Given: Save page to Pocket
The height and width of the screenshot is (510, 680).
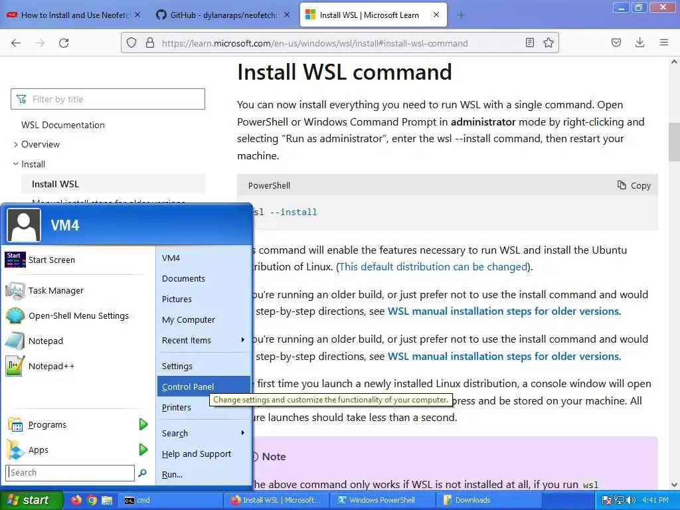Looking at the screenshot, I should (616, 42).
